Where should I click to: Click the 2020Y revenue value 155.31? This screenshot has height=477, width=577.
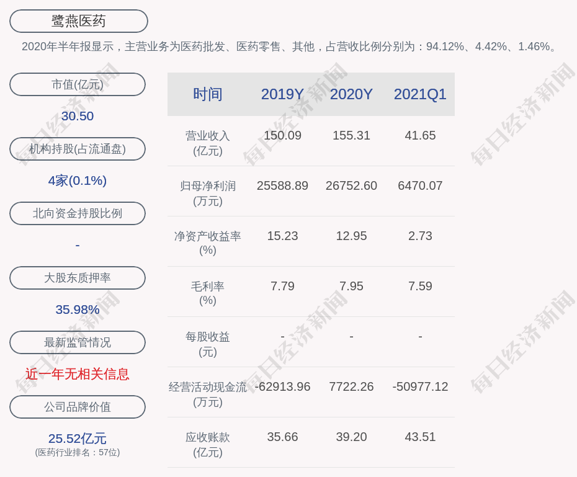pos(351,136)
